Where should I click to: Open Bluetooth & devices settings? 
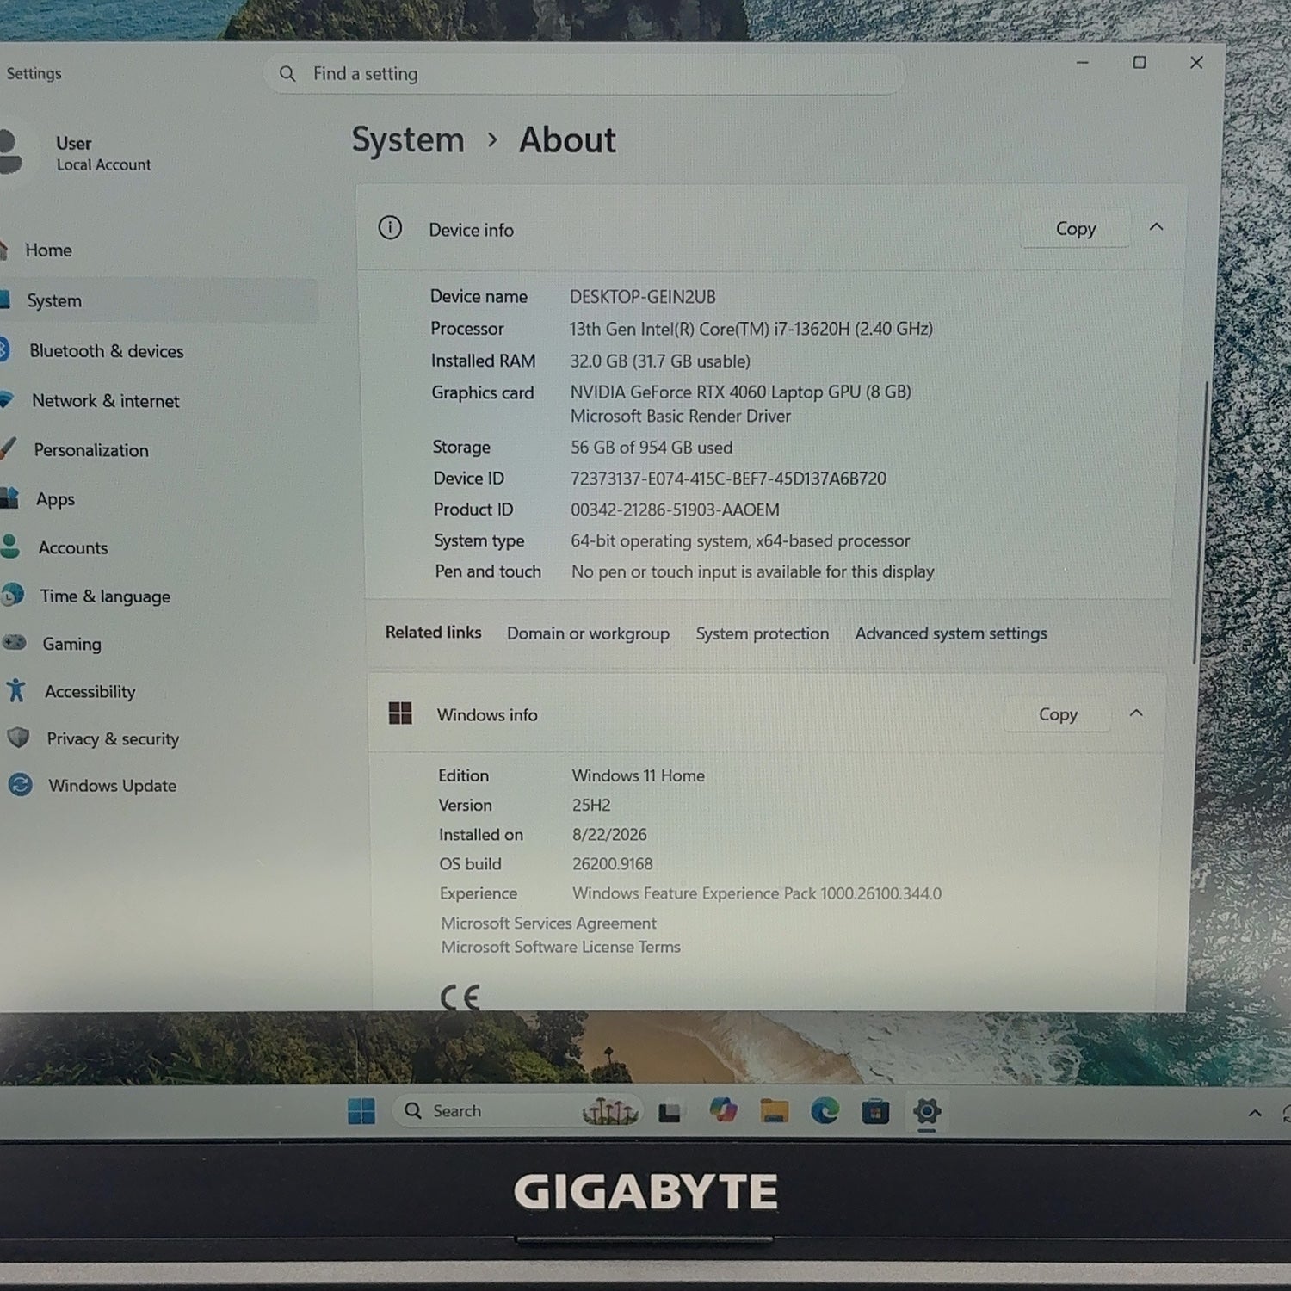click(107, 351)
